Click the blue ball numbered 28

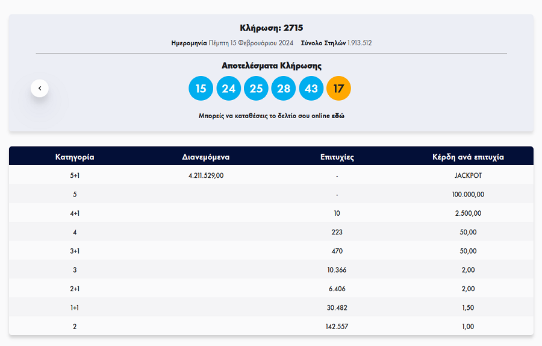click(x=284, y=89)
